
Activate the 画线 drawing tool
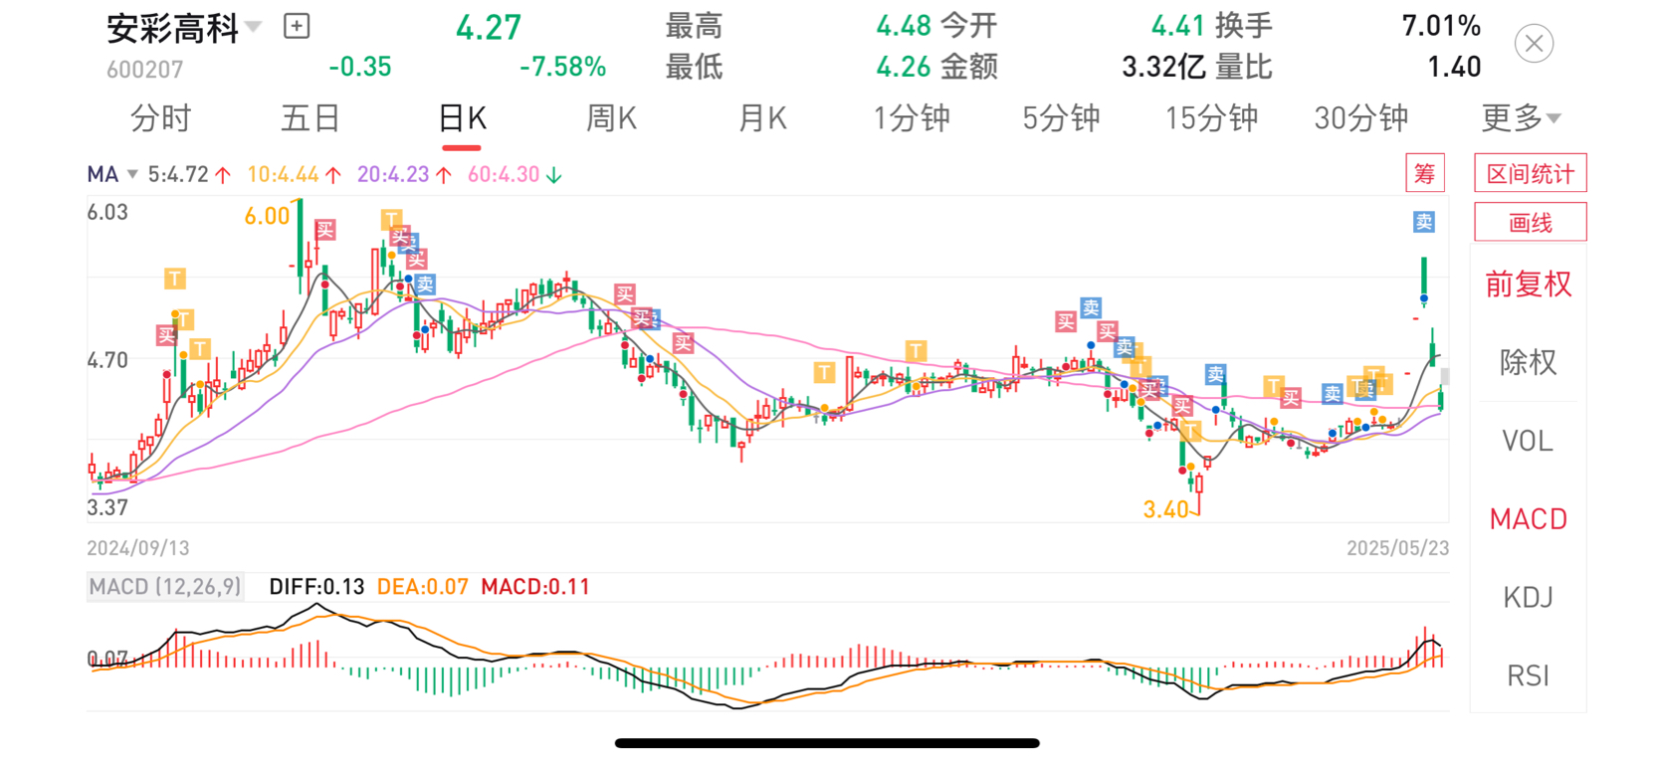tap(1530, 223)
